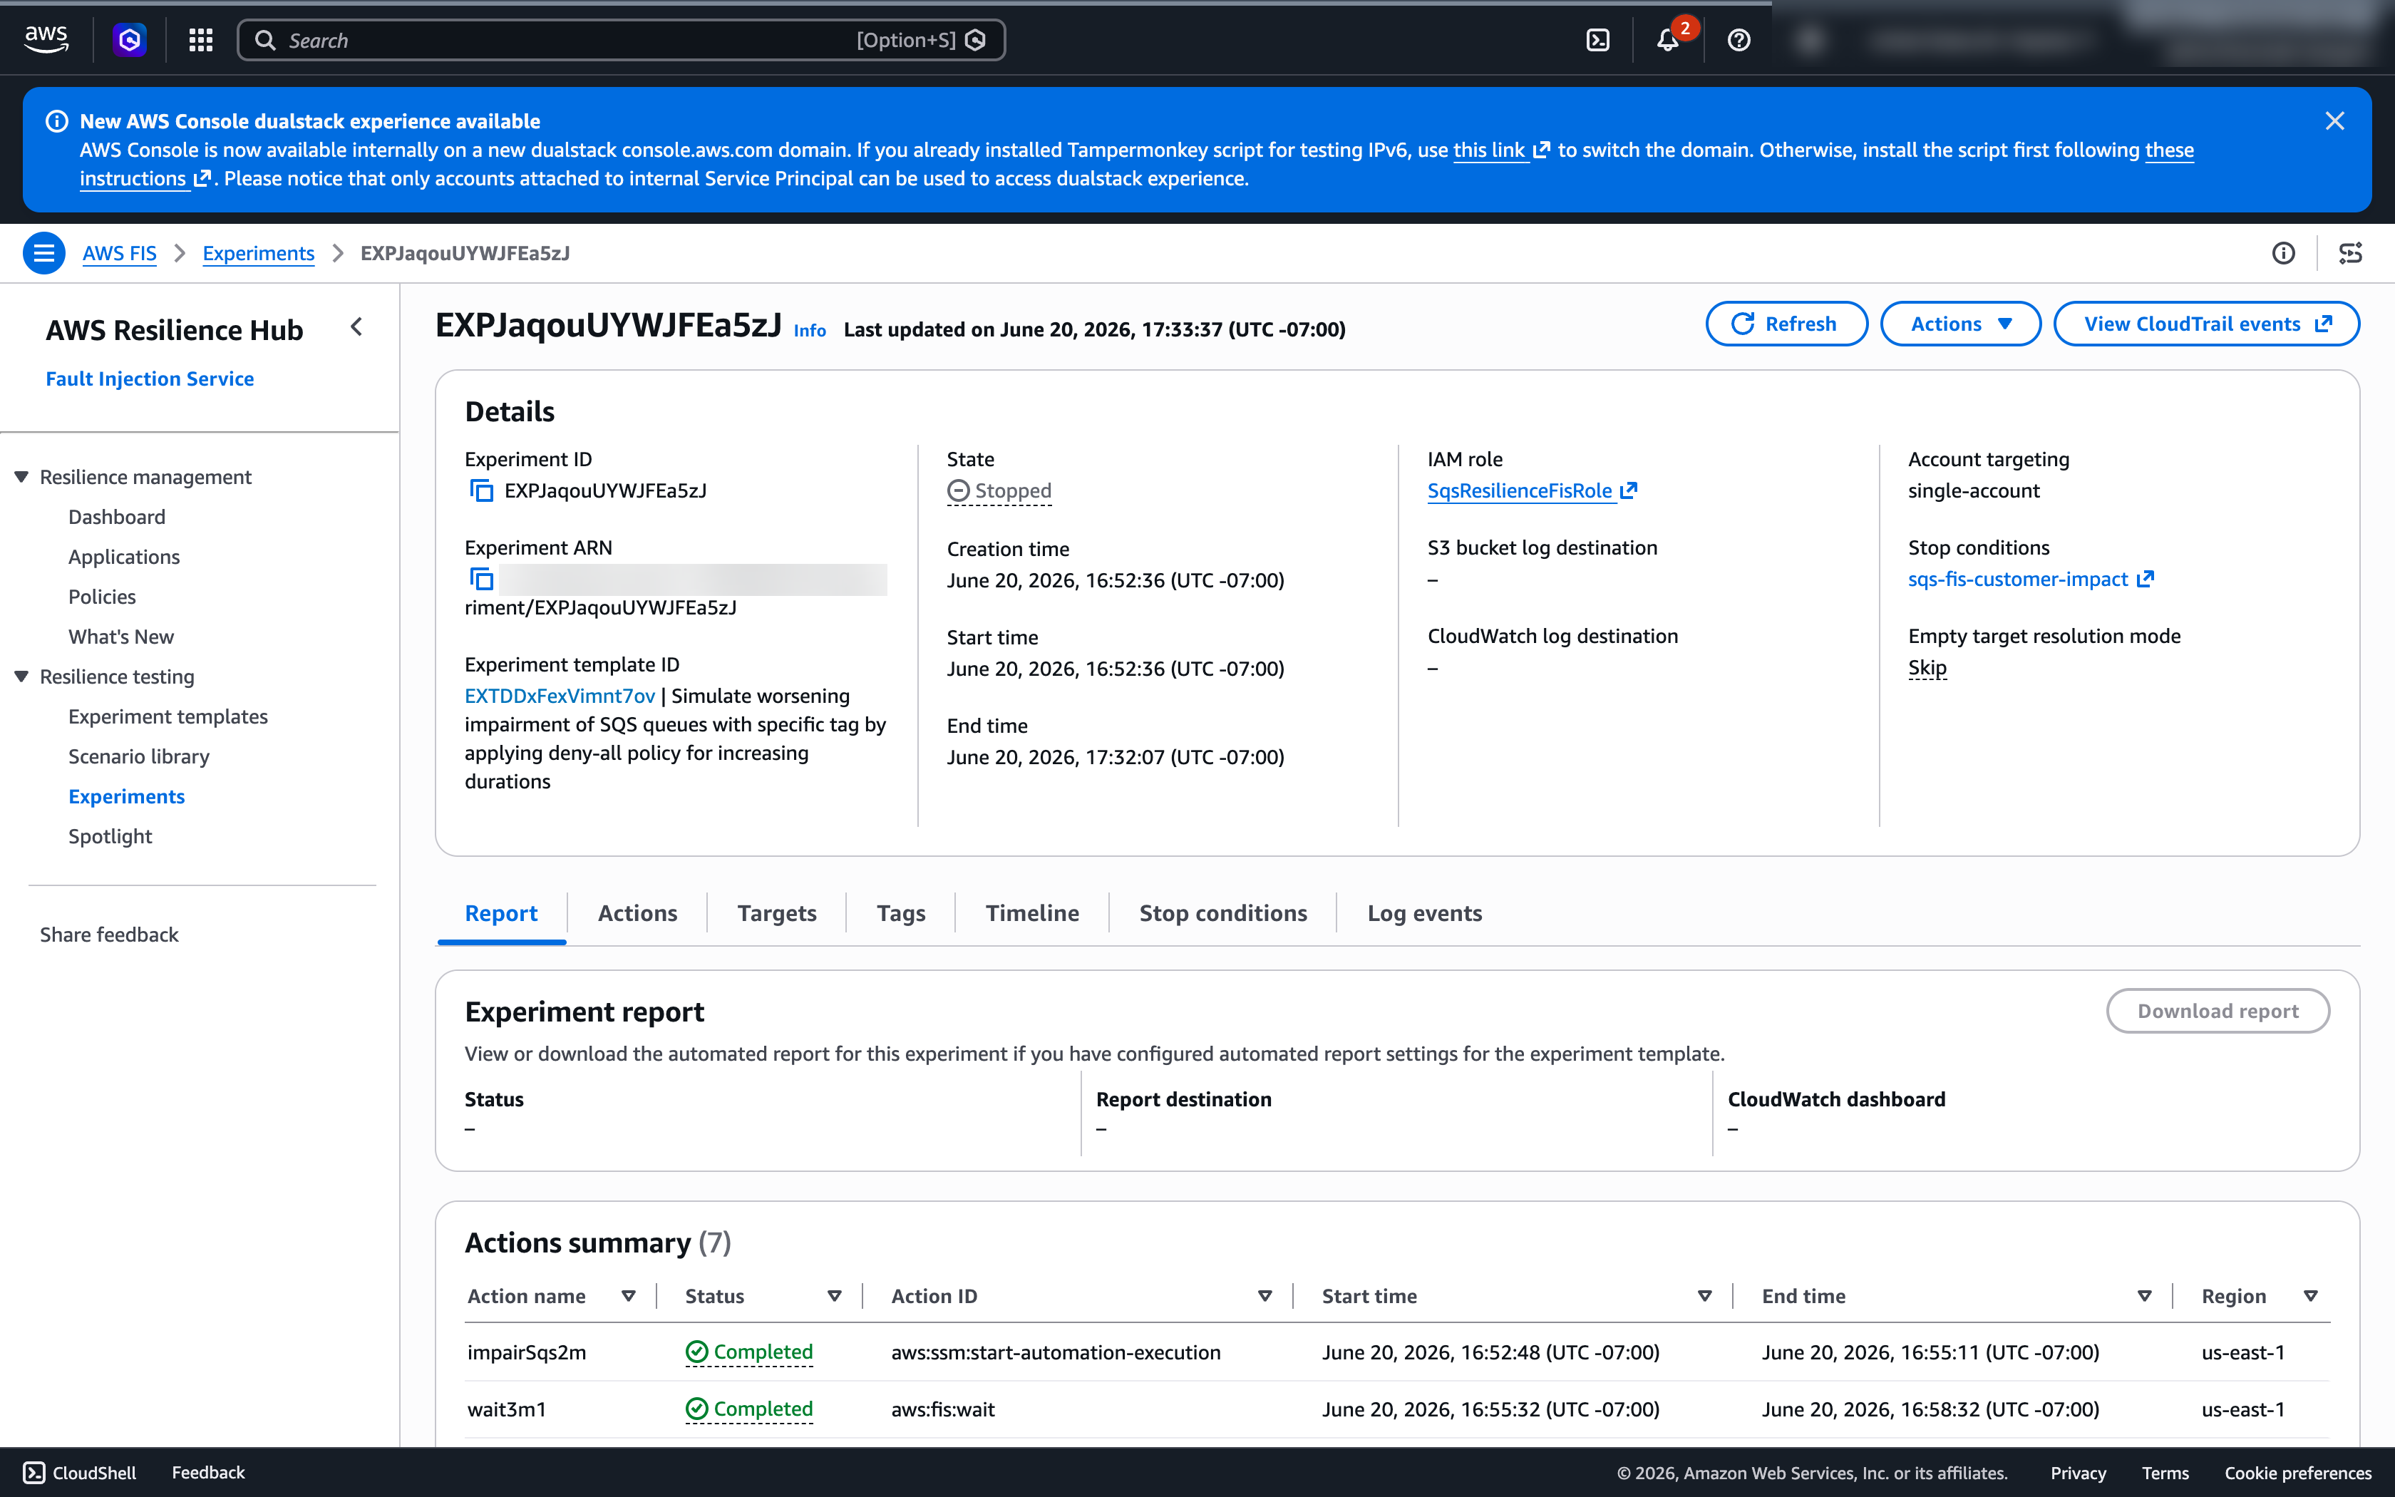Collapse Resilience testing section
The width and height of the screenshot is (2395, 1497).
coord(22,677)
